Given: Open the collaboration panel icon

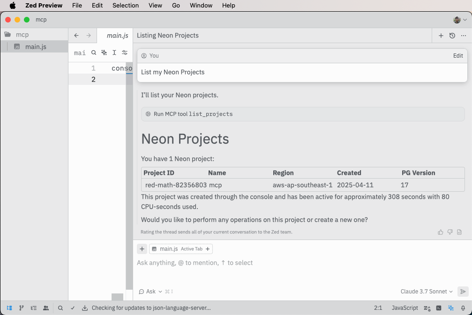Looking at the screenshot, I should click(x=45, y=308).
